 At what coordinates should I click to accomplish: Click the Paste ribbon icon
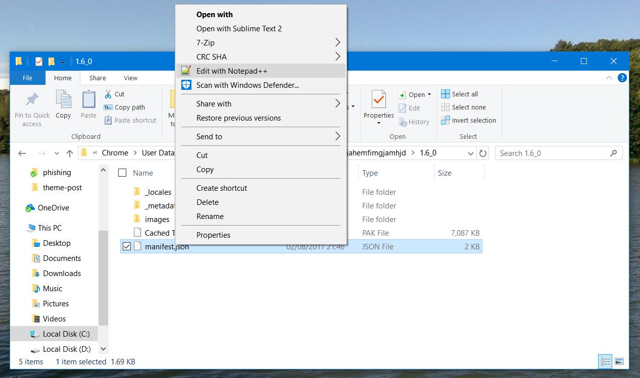click(88, 99)
